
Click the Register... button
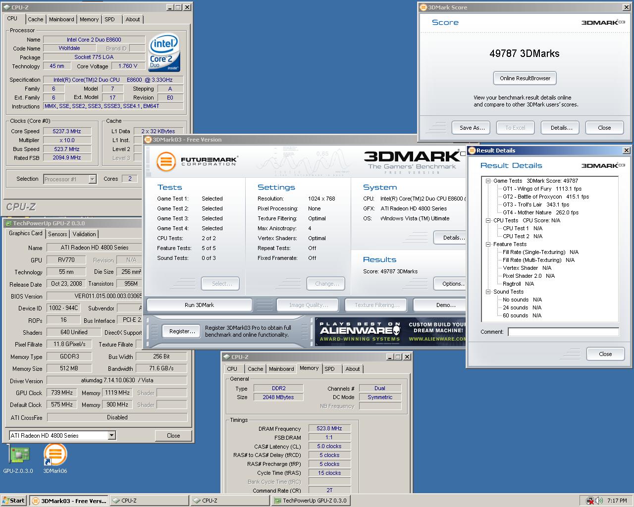coord(182,331)
